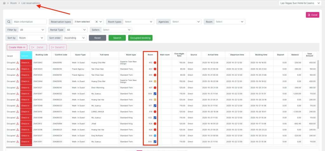Viewport: 325px width, 151px height.
Task: Click the horizontal scrollbar below the table
Action: (x=108, y=147)
